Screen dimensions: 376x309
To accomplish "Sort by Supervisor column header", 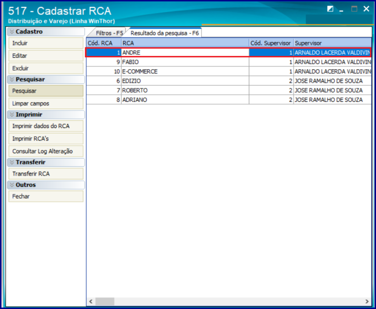I will click(333, 43).
